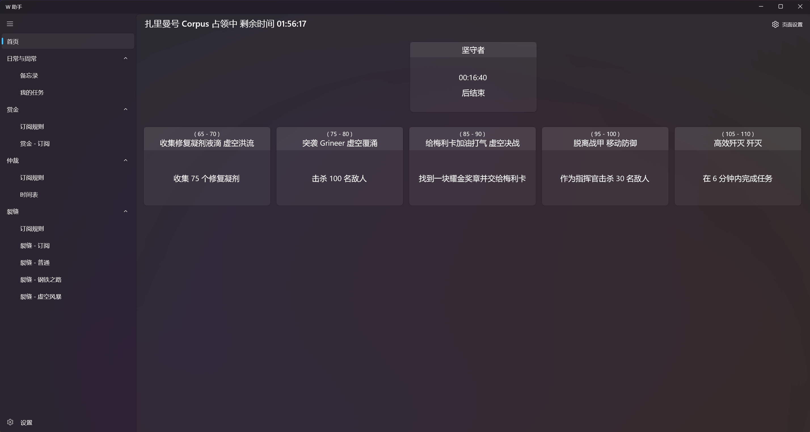Open 订阅规则 under 赏金
Viewport: 810px width, 432px height.
coord(31,126)
